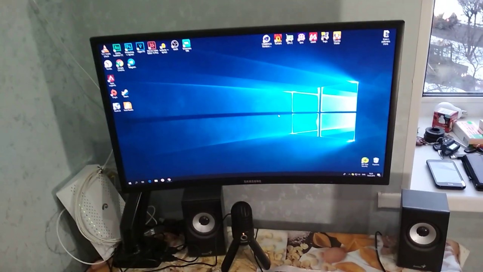483x272 pixels.
Task: Open File Explorer from the taskbar
Action: coord(156,181)
